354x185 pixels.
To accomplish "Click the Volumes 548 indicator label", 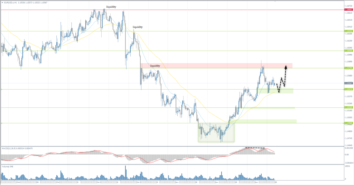I will pyautogui.click(x=7, y=166).
